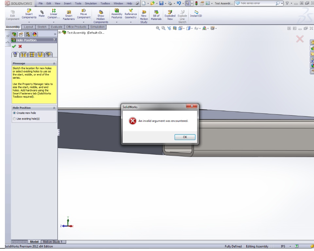Switch to the Office Products tab

(x=76, y=27)
